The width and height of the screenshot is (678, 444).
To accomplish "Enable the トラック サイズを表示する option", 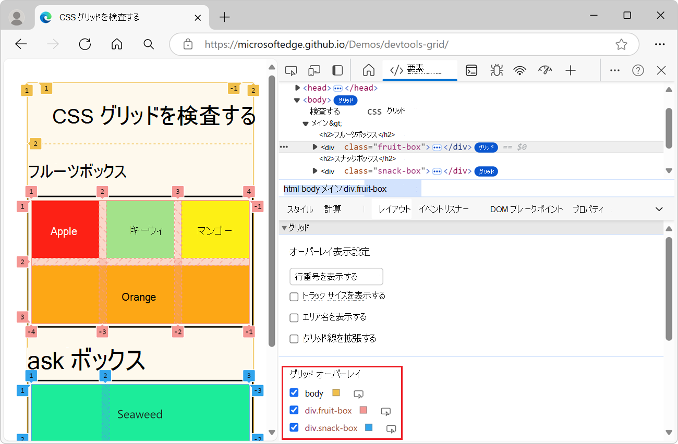I will [294, 297].
